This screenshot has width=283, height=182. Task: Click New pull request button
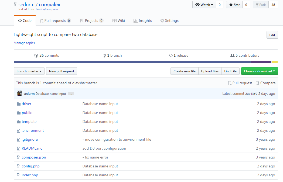(62, 71)
